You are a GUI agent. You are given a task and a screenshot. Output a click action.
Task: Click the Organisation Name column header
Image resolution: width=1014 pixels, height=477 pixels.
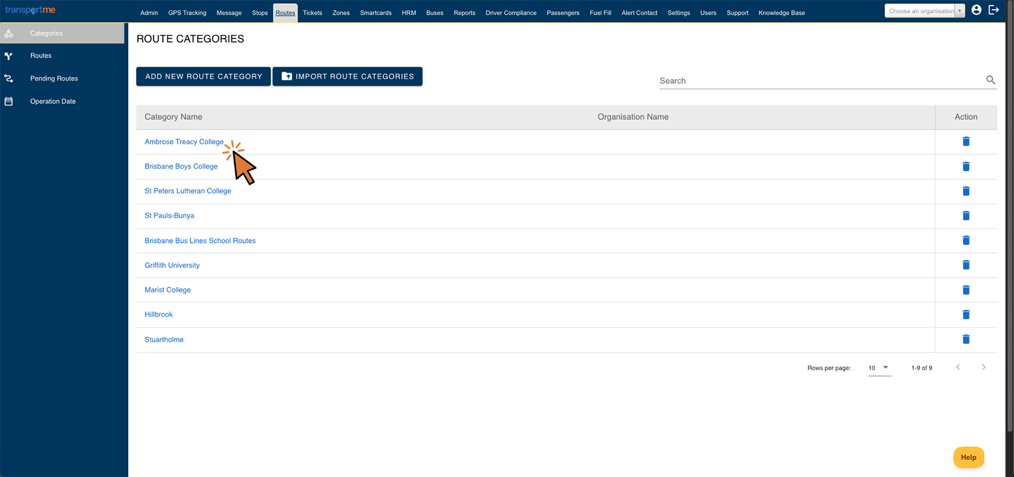pos(633,117)
